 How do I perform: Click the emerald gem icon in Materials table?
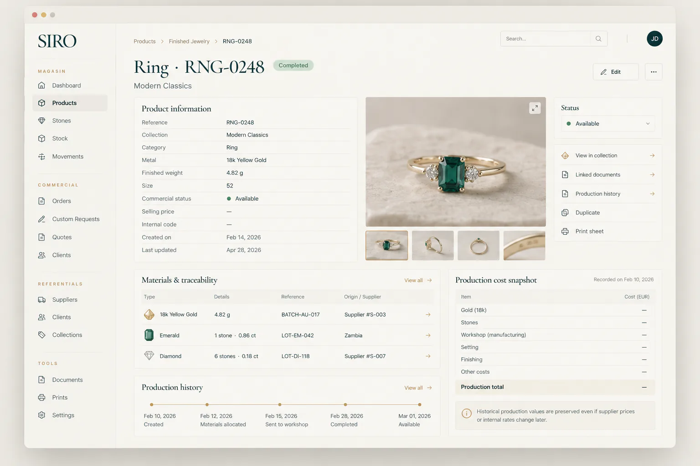[x=149, y=335]
